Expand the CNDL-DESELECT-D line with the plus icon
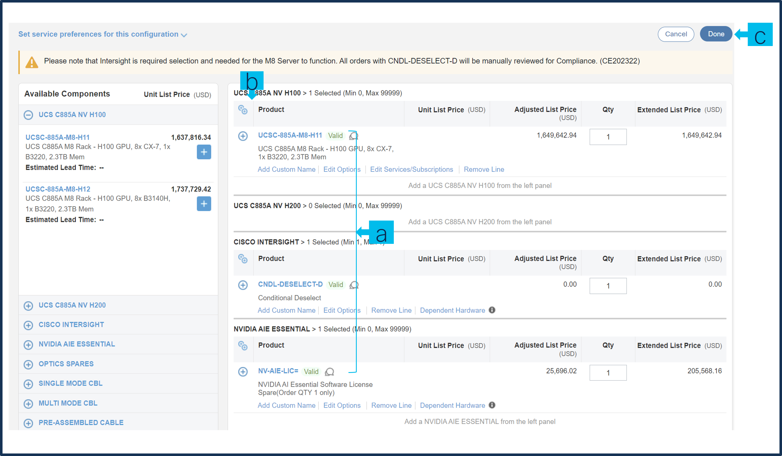Viewport: 782px width, 456px height. coord(243,285)
